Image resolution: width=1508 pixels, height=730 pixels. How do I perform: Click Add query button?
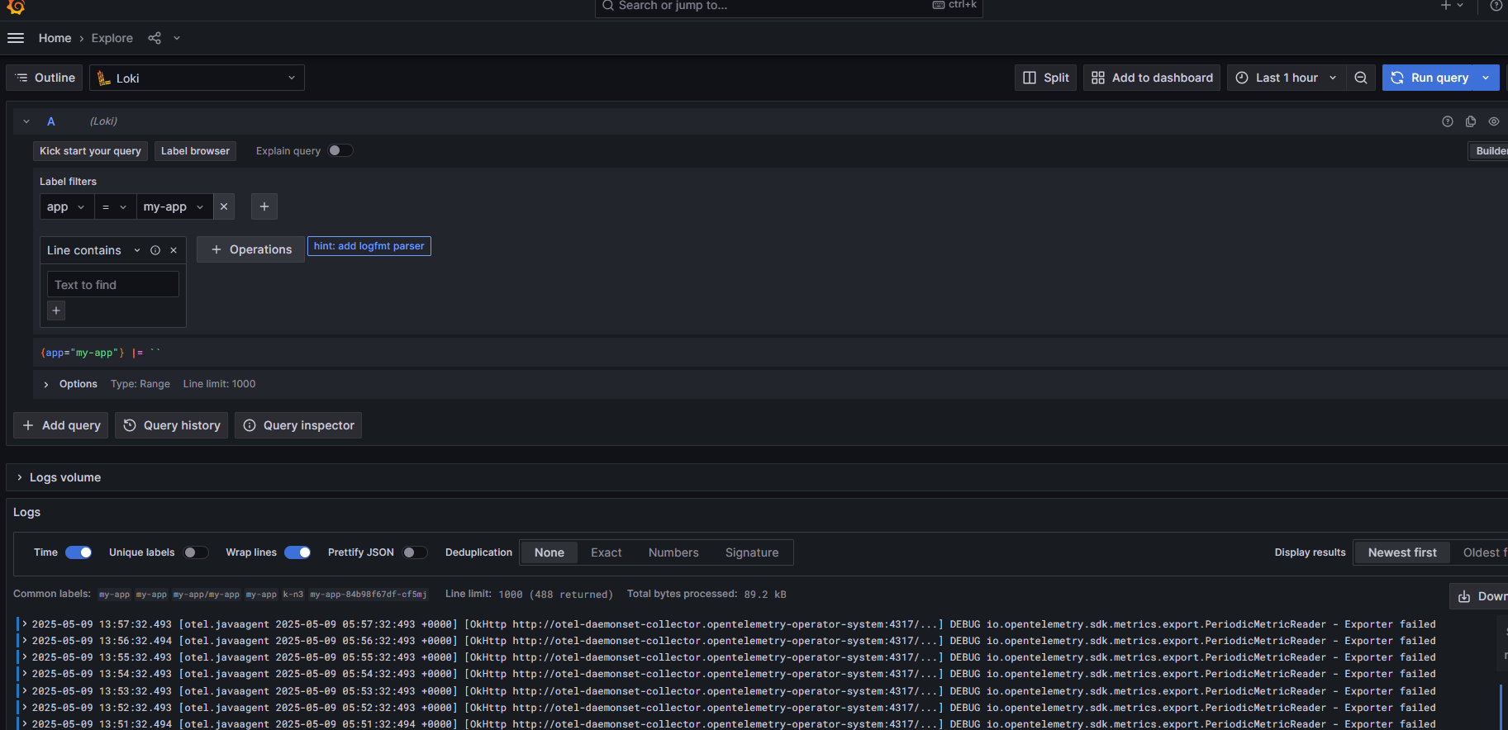pyautogui.click(x=61, y=425)
